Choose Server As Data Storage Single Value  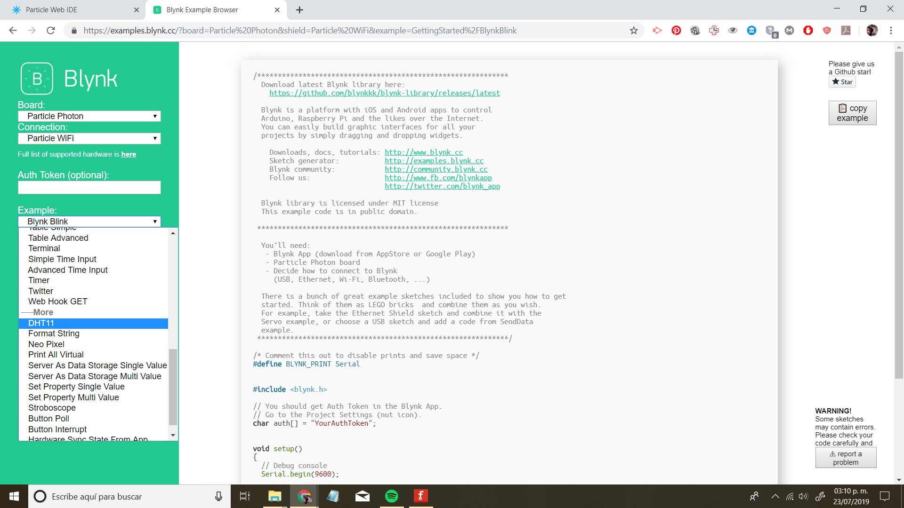point(93,365)
